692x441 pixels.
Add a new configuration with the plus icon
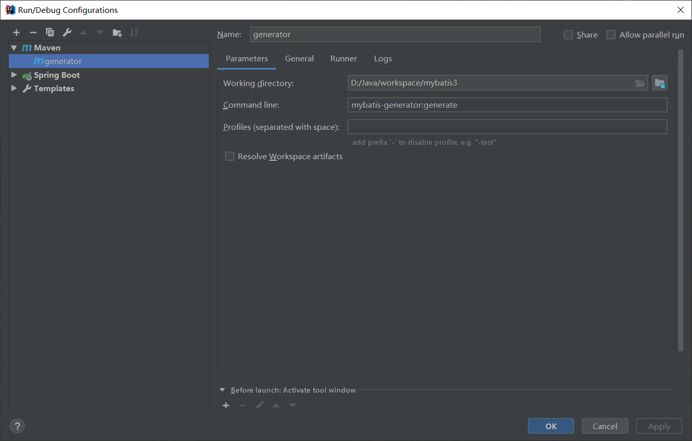(x=16, y=32)
